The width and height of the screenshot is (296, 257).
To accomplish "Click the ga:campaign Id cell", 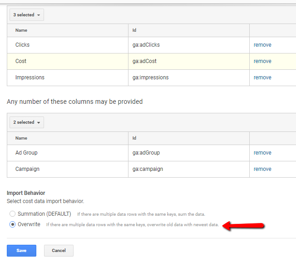I will tap(189, 169).
